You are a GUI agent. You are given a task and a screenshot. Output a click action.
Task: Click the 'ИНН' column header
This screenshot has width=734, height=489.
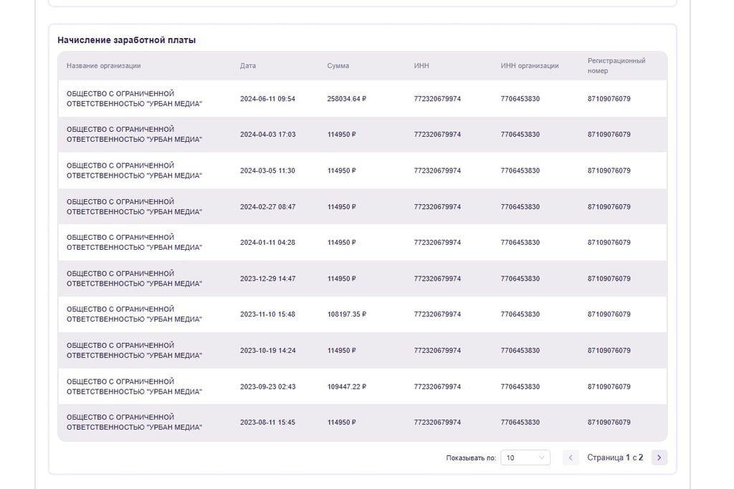[x=421, y=66]
